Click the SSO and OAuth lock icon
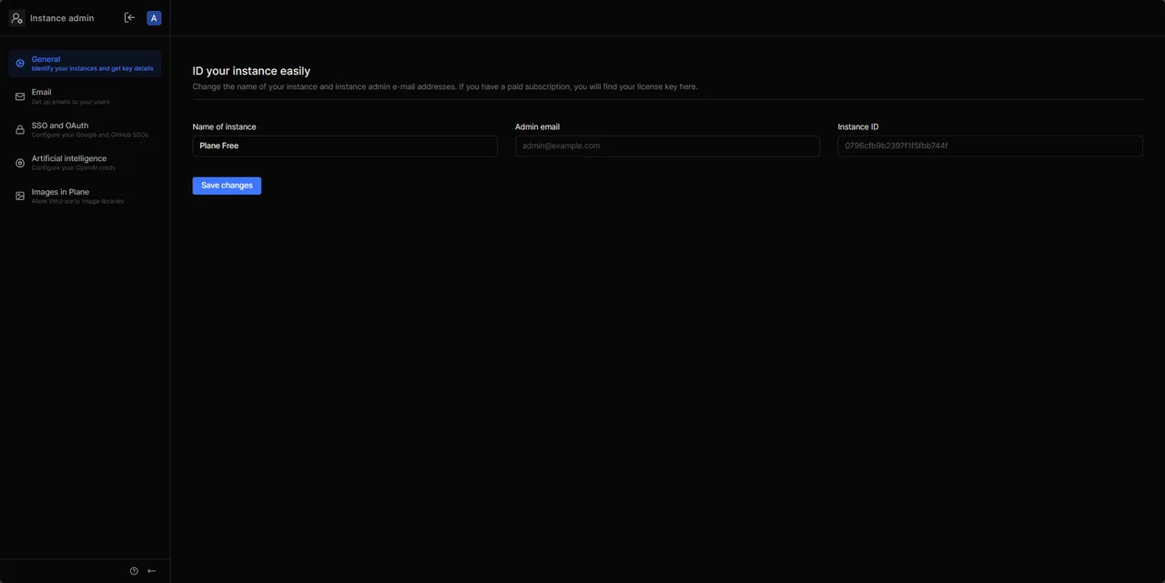 pos(20,130)
